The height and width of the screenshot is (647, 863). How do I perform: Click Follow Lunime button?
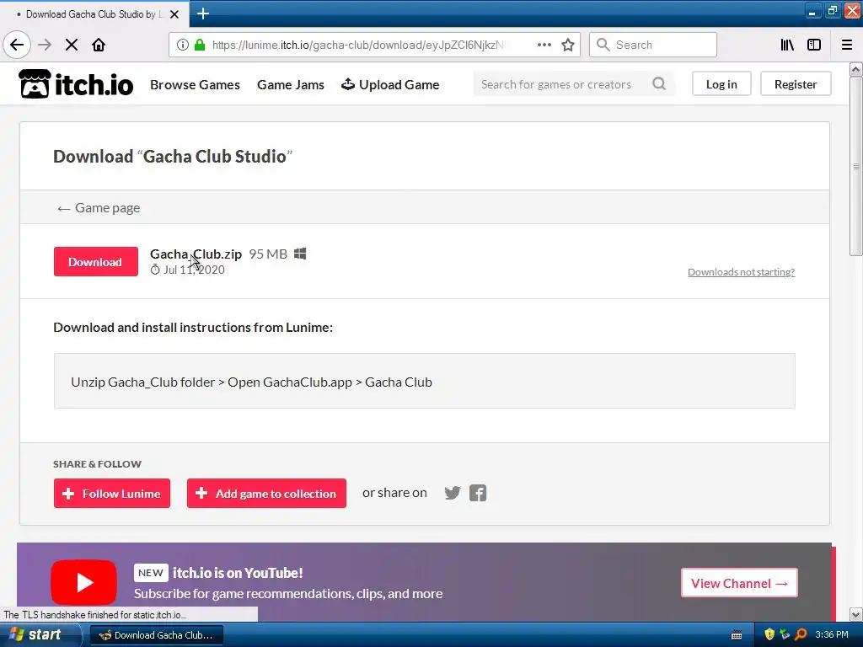point(112,494)
